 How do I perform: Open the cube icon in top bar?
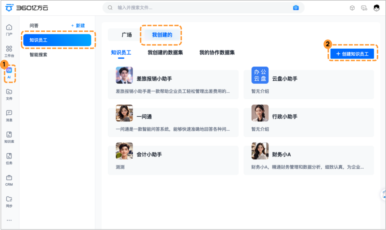[x=352, y=8]
